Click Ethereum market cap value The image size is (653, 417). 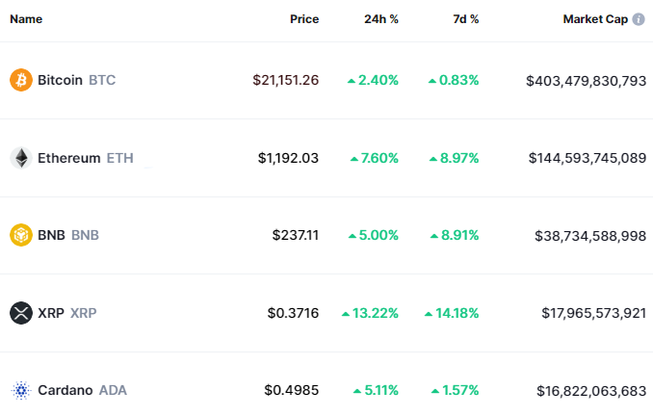tap(587, 158)
